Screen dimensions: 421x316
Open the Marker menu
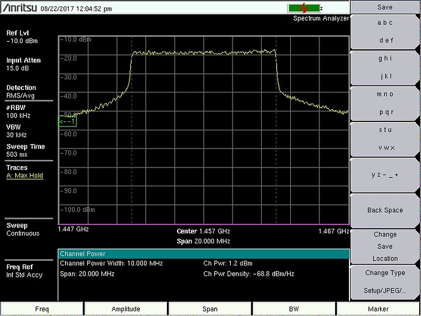378,308
